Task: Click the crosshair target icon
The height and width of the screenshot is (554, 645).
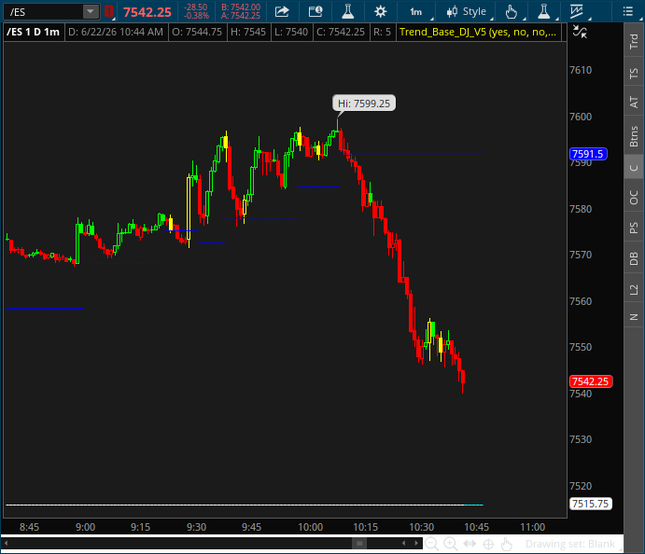Action: 488,544
